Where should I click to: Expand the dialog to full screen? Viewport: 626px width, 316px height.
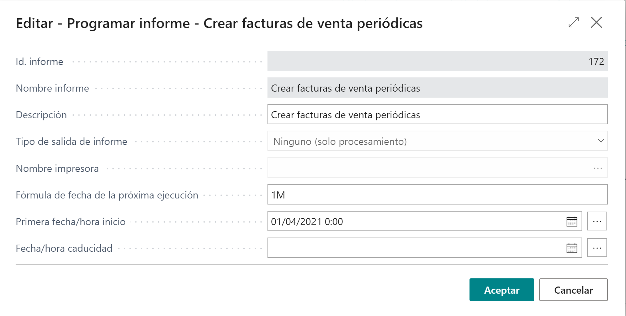(574, 23)
